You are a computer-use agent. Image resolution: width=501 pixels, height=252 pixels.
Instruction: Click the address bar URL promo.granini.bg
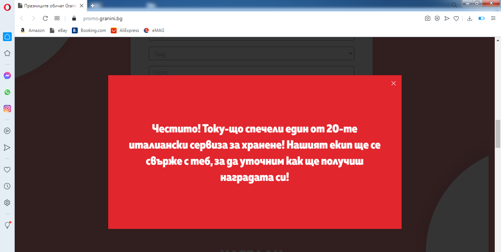point(103,18)
